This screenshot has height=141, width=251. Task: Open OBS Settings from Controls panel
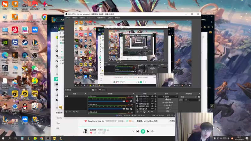pyautogui.click(x=168, y=108)
